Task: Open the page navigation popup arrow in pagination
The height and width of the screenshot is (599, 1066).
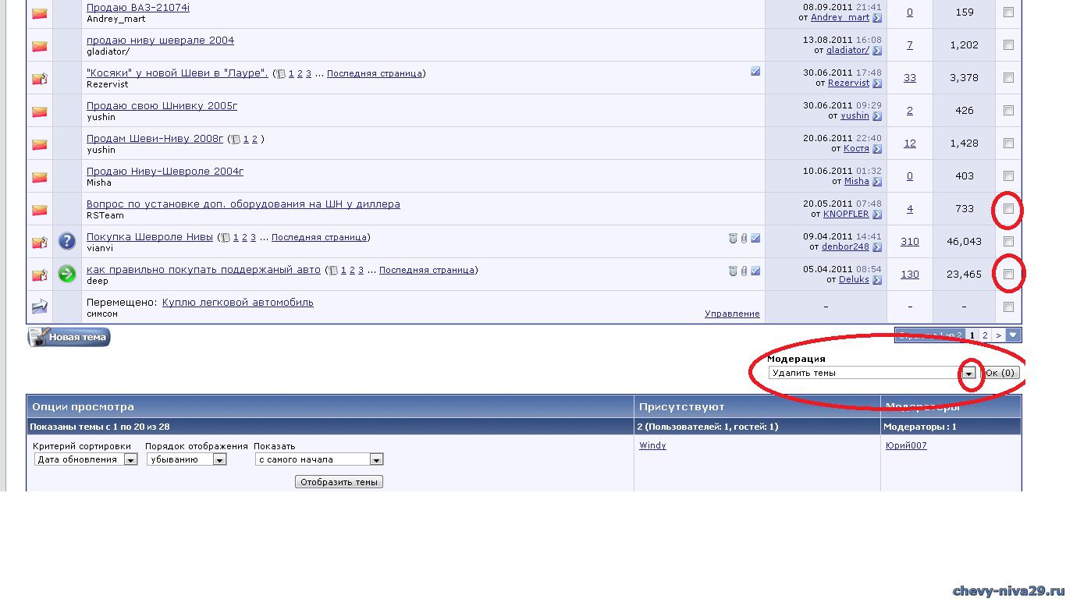Action: (1013, 335)
